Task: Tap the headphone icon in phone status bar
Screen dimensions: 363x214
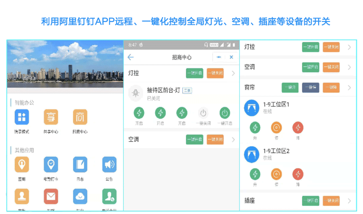Action: click(x=206, y=45)
